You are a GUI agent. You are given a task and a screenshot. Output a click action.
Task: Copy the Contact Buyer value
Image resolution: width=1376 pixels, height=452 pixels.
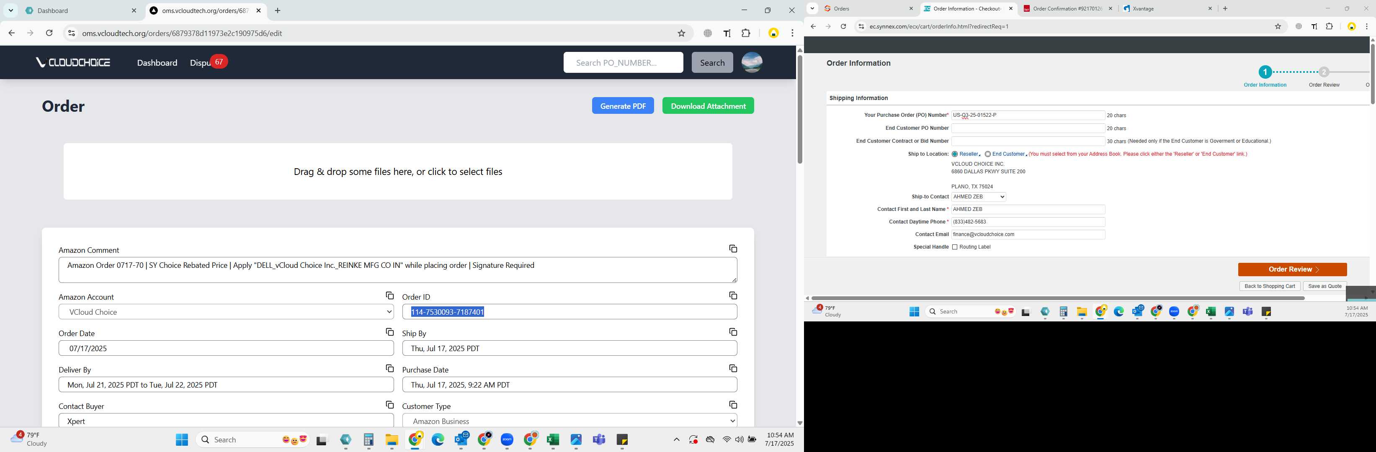point(389,405)
